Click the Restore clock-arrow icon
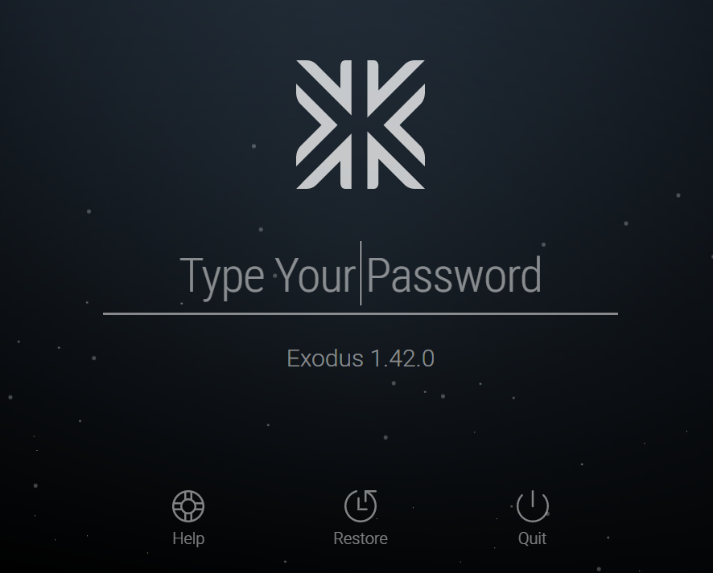 coord(361,505)
